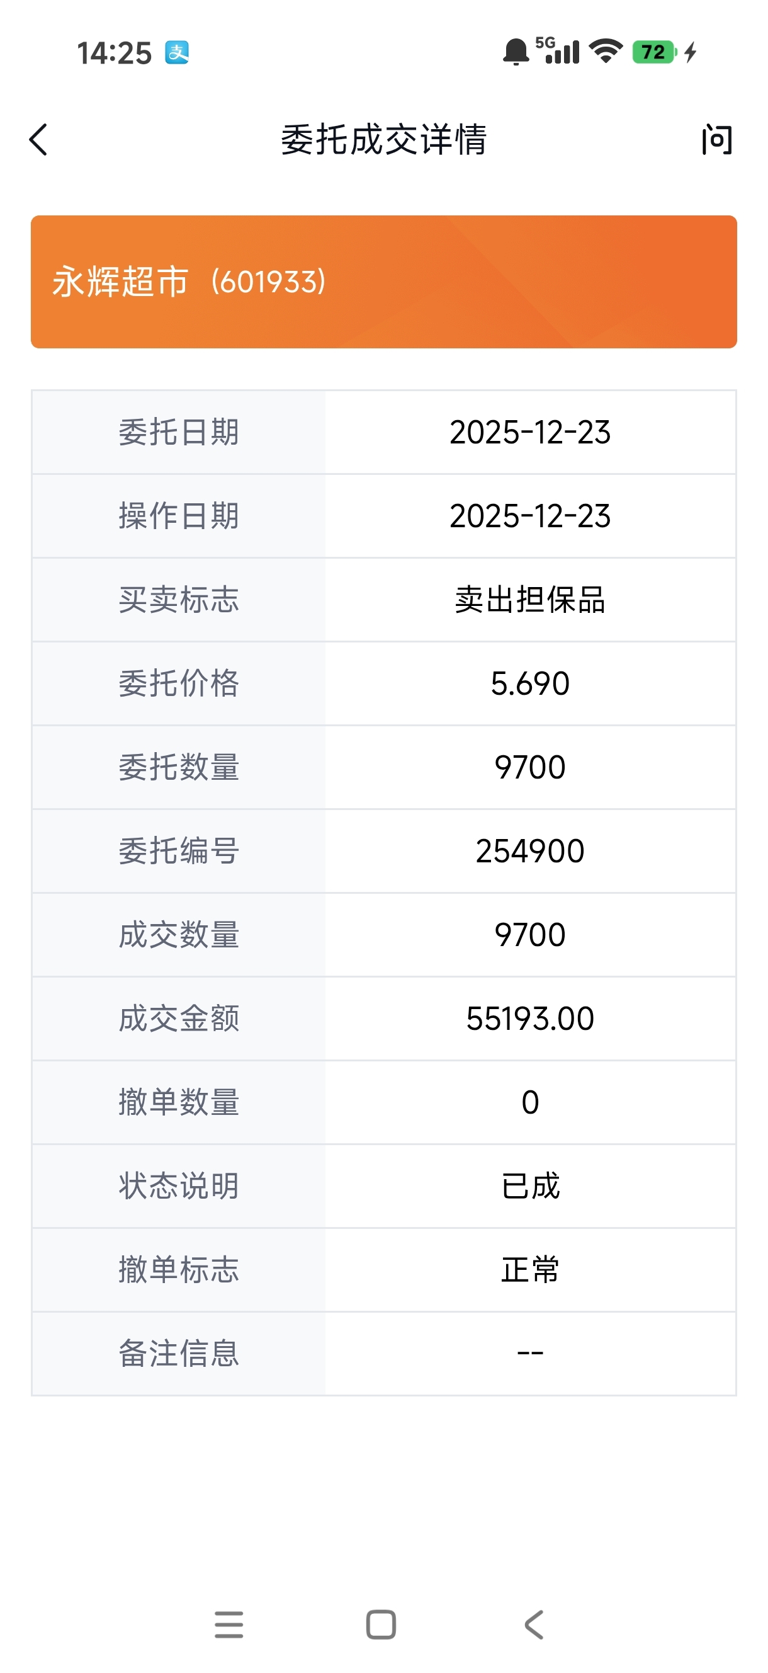Open the 问 help icon
The height and width of the screenshot is (1673, 768).
716,140
